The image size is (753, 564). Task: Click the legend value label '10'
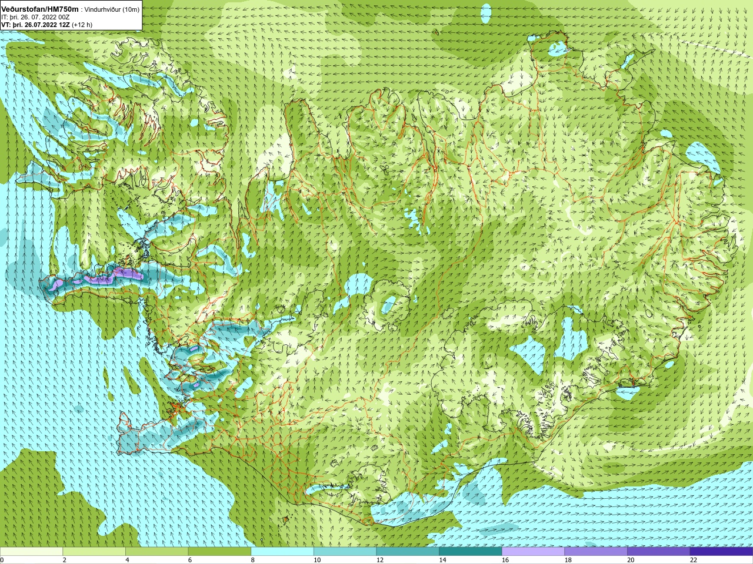click(317, 560)
